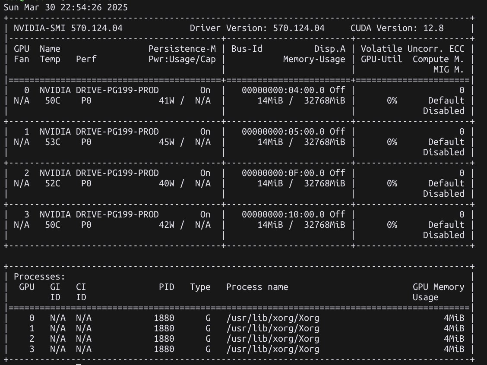The width and height of the screenshot is (487, 365).
Task: Click the PID 1880 in GPU 0 process row
Action: pyautogui.click(x=164, y=318)
